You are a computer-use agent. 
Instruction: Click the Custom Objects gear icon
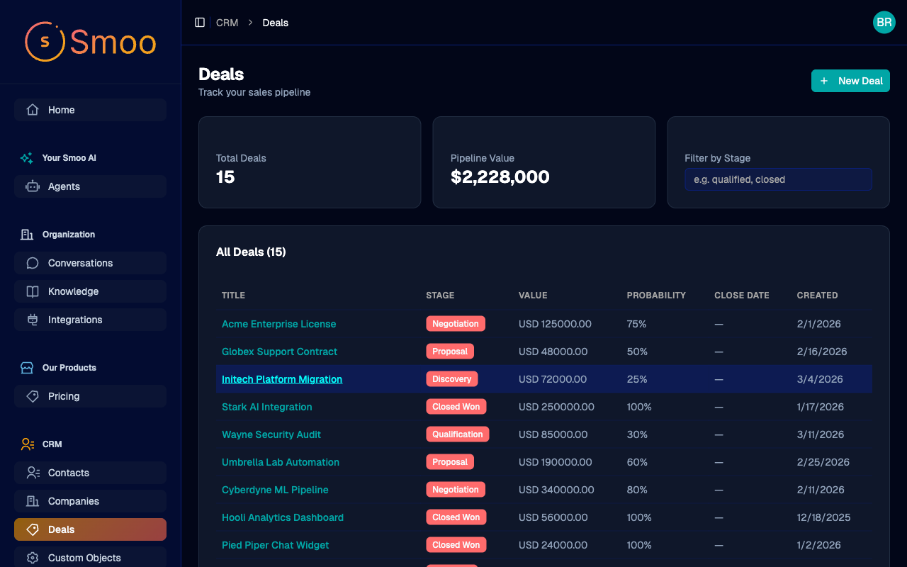pos(33,558)
